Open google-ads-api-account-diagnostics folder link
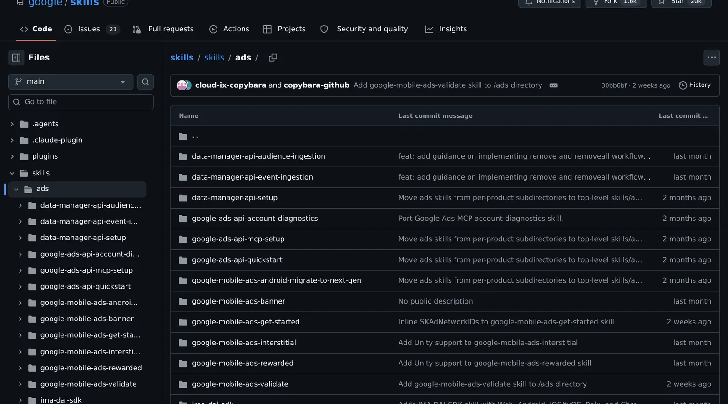Viewport: 728px width, 404px height. tap(255, 219)
